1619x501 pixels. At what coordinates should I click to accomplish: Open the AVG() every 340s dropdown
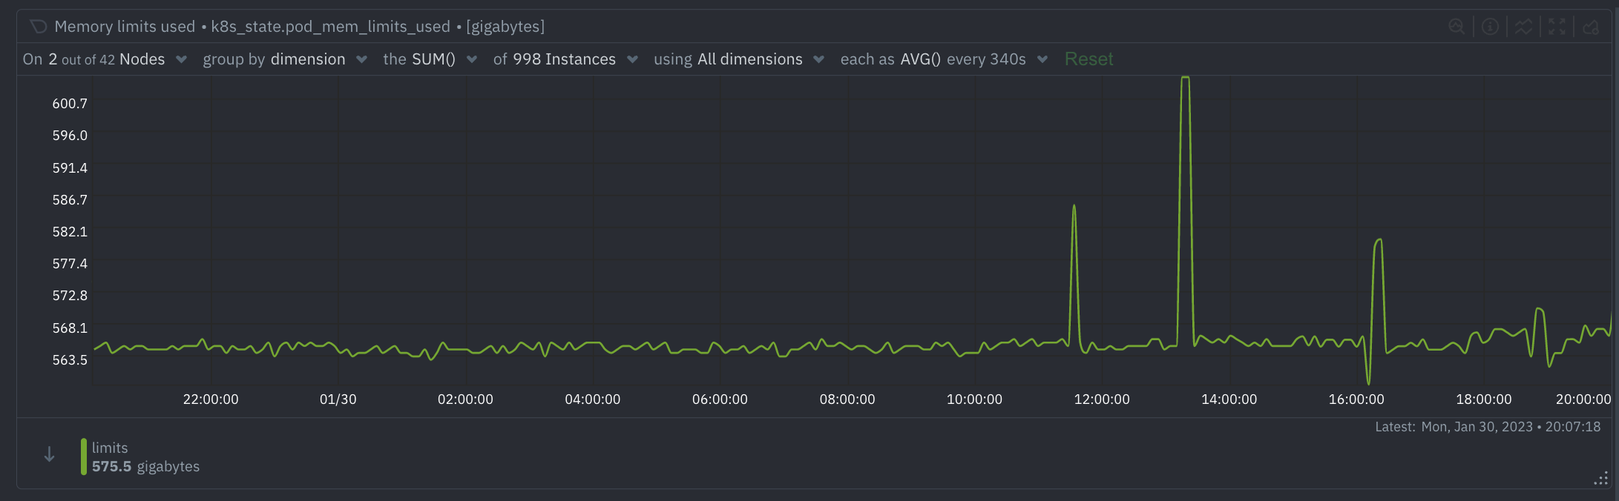coord(944,59)
